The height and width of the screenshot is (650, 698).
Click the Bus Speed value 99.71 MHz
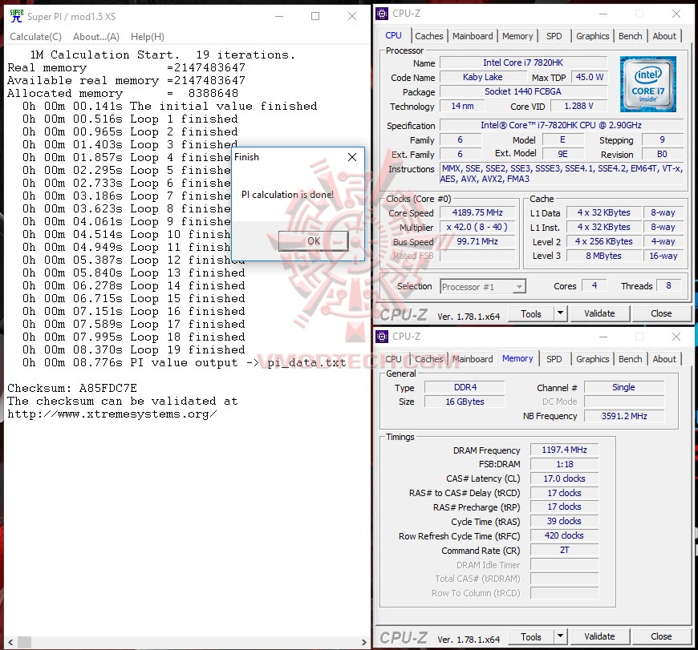tap(477, 241)
